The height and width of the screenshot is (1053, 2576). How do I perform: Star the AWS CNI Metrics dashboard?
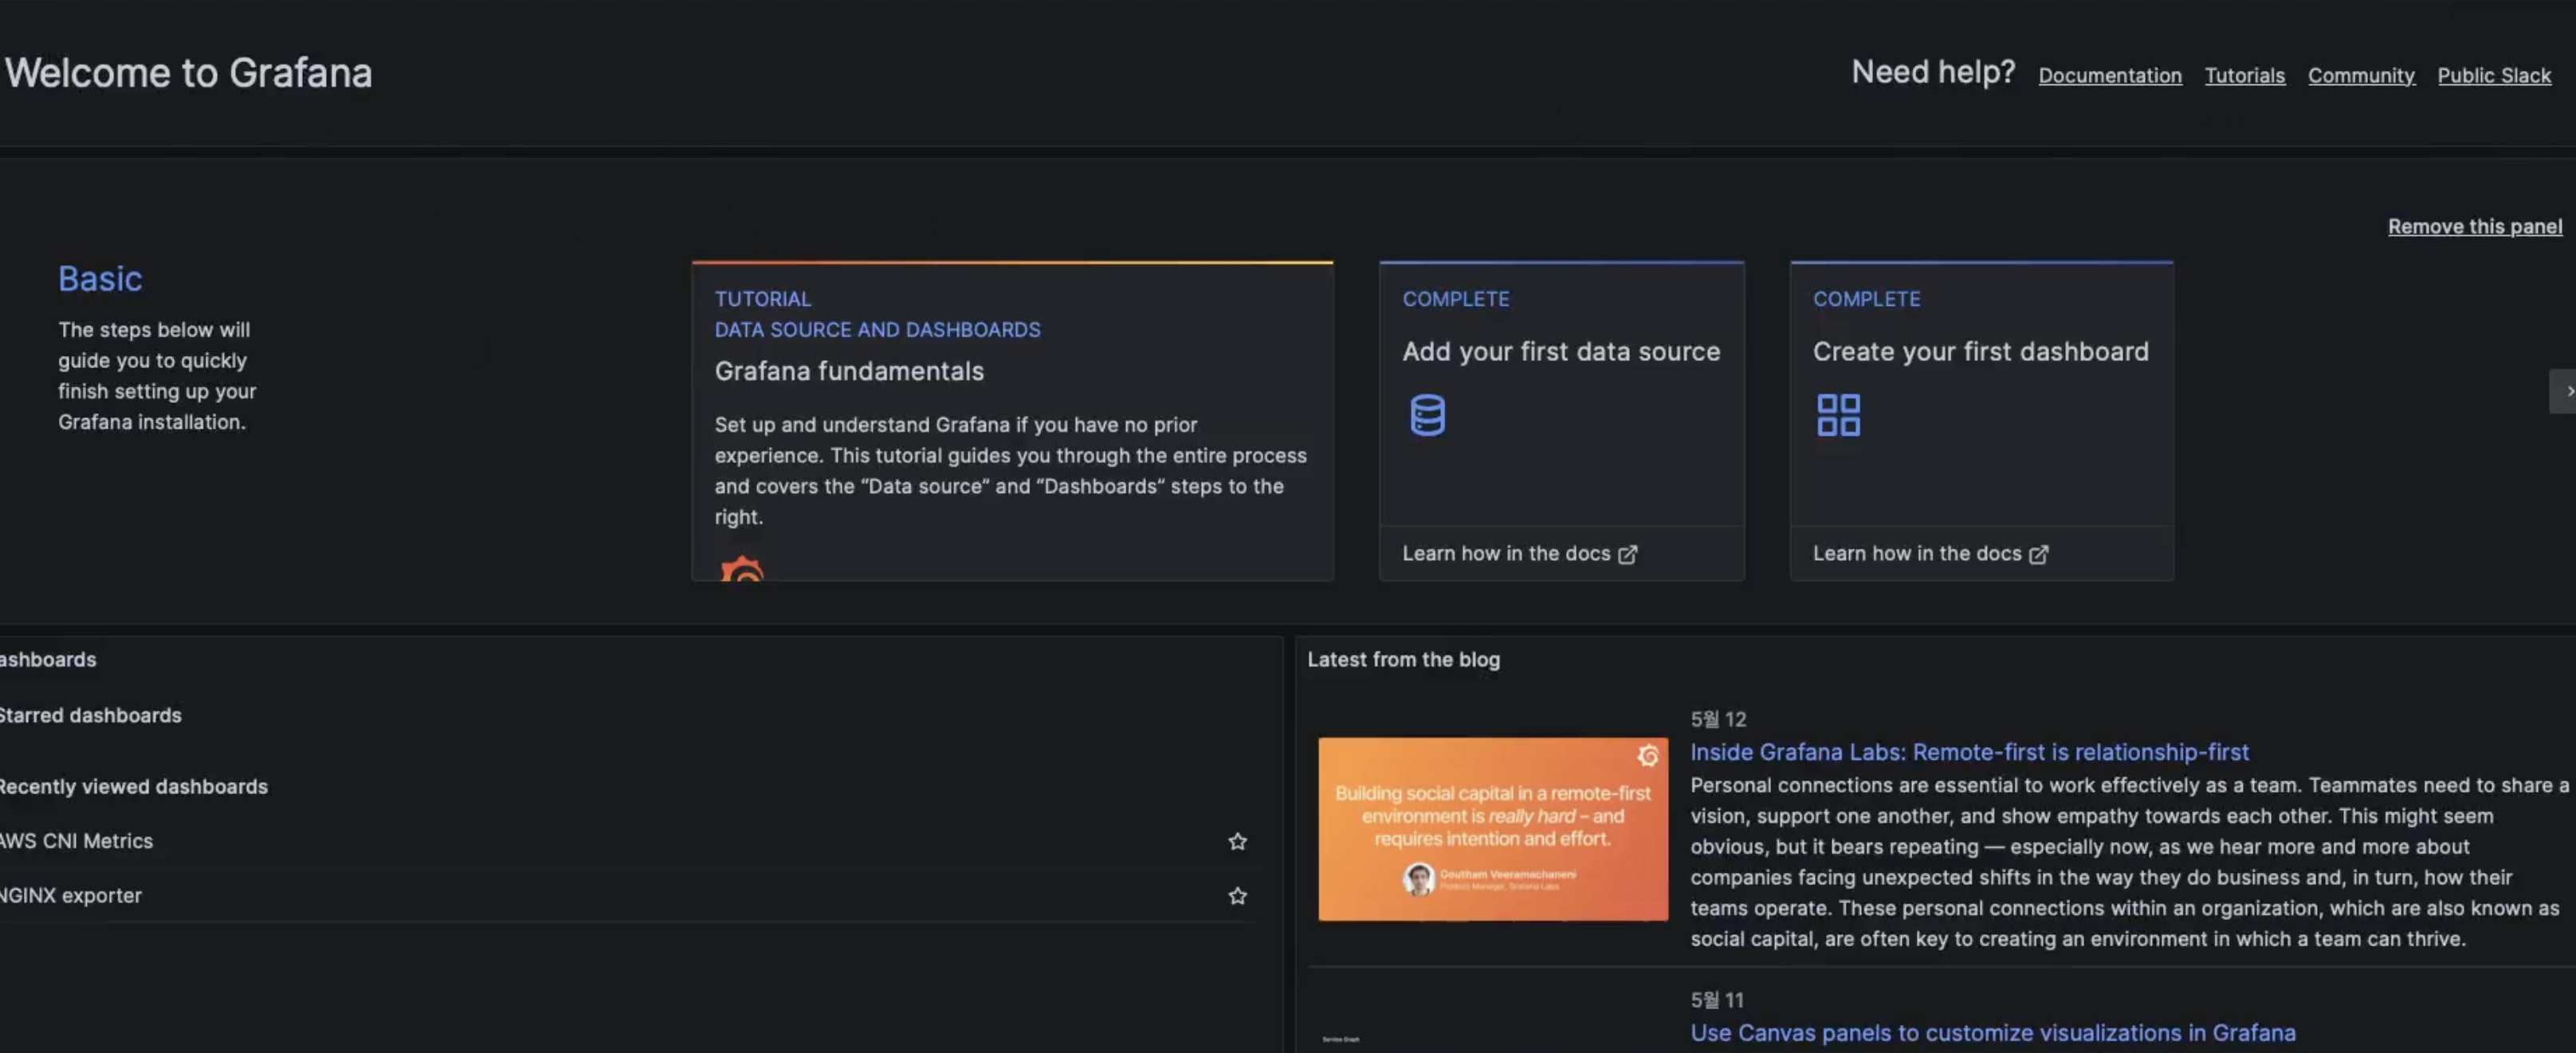coord(1237,841)
